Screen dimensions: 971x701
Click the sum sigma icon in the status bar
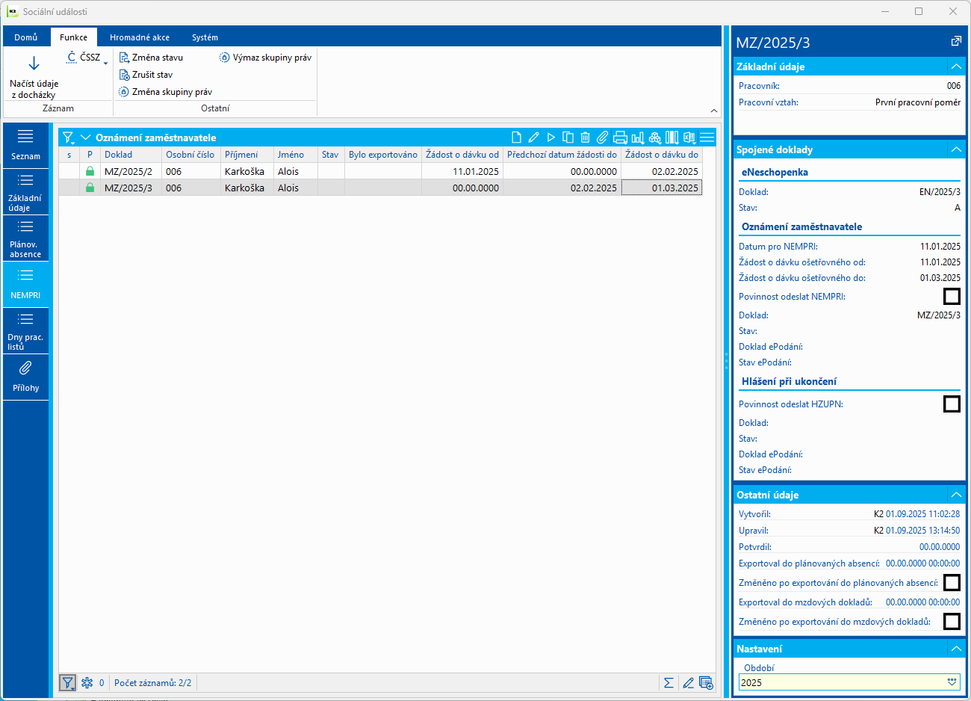668,682
